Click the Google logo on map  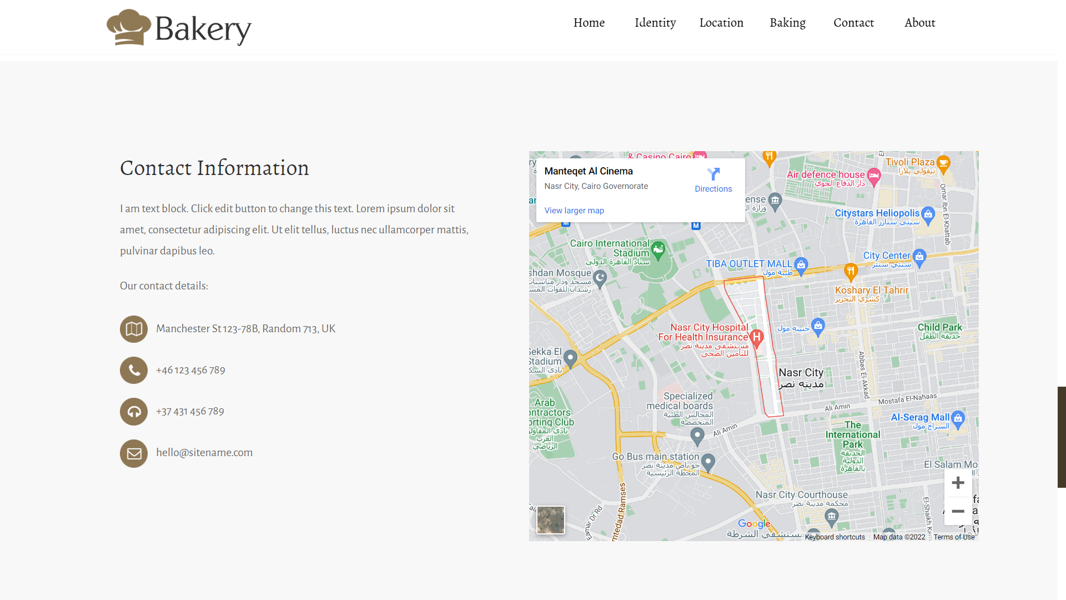click(x=754, y=524)
